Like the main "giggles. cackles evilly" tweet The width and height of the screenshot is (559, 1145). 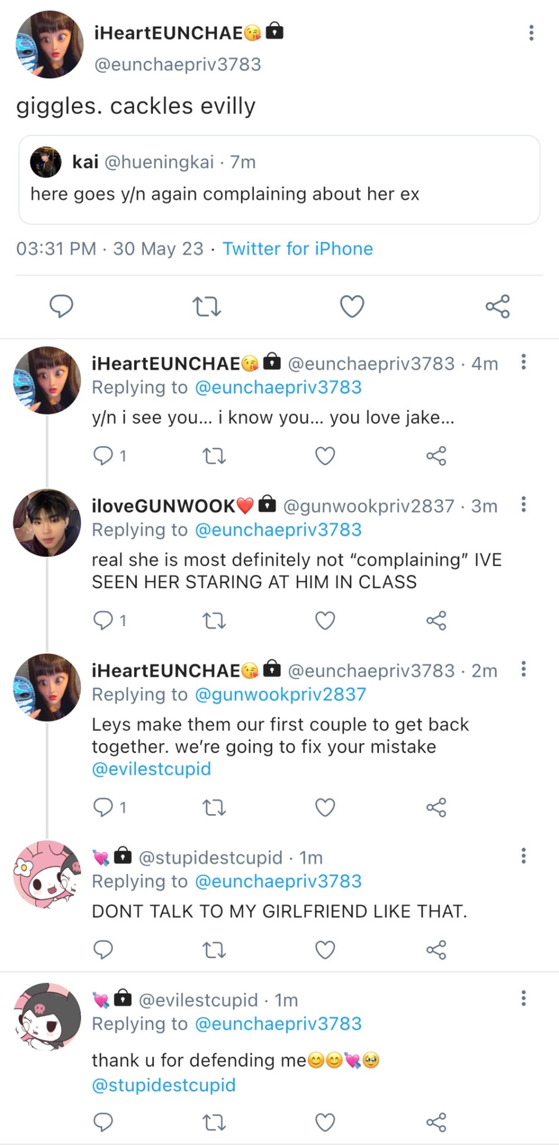pyautogui.click(x=352, y=307)
